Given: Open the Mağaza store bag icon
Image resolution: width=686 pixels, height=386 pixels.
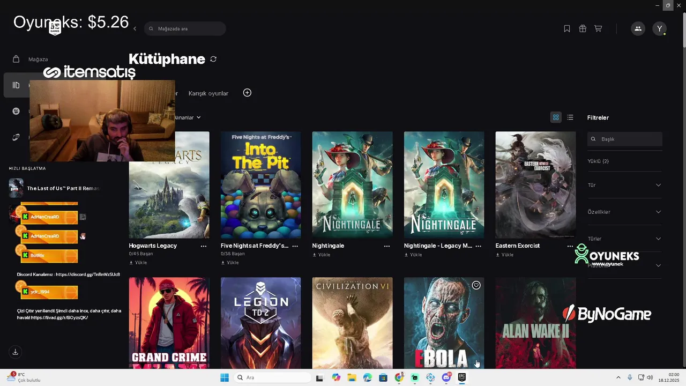Looking at the screenshot, I should coord(16,59).
